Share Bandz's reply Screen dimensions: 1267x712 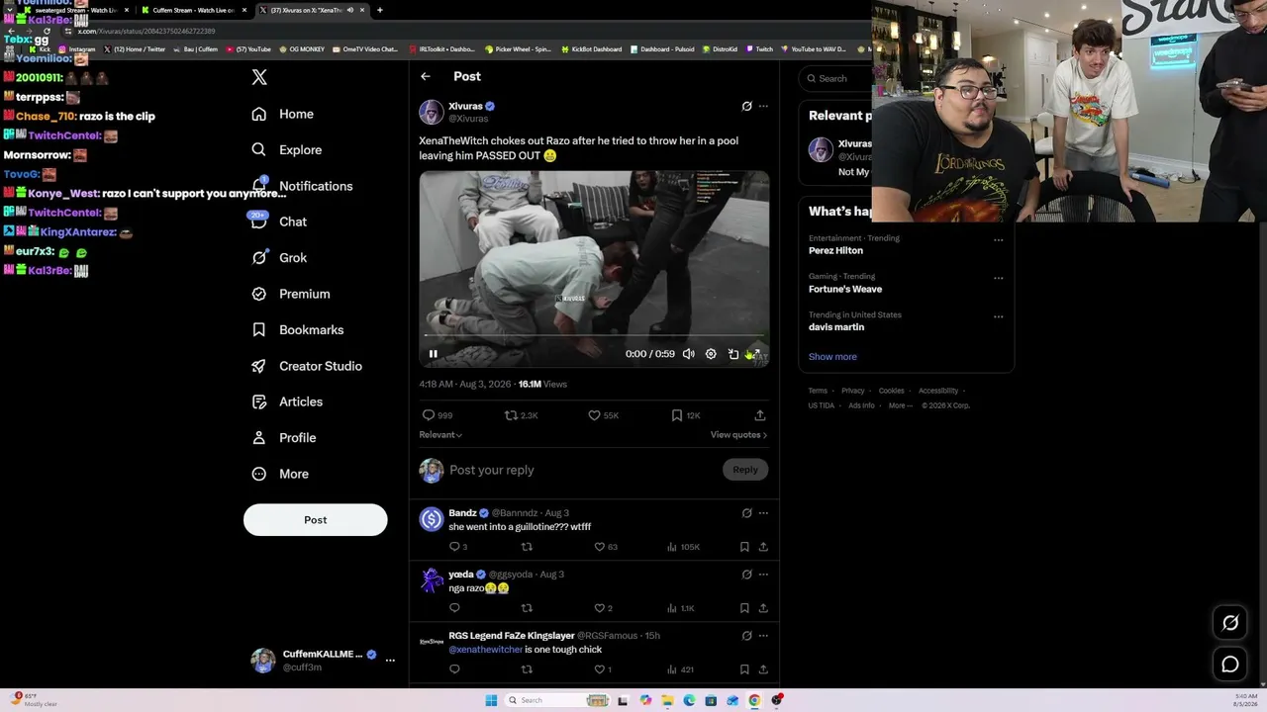(763, 547)
